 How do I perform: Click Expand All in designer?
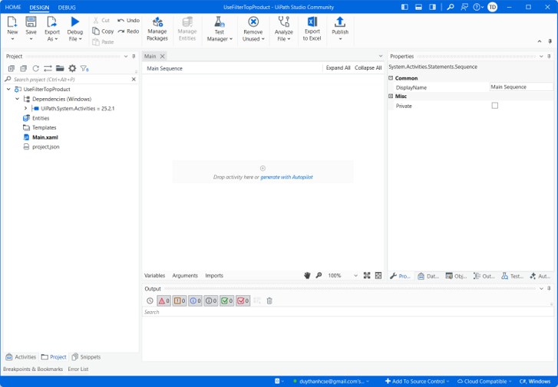click(338, 68)
